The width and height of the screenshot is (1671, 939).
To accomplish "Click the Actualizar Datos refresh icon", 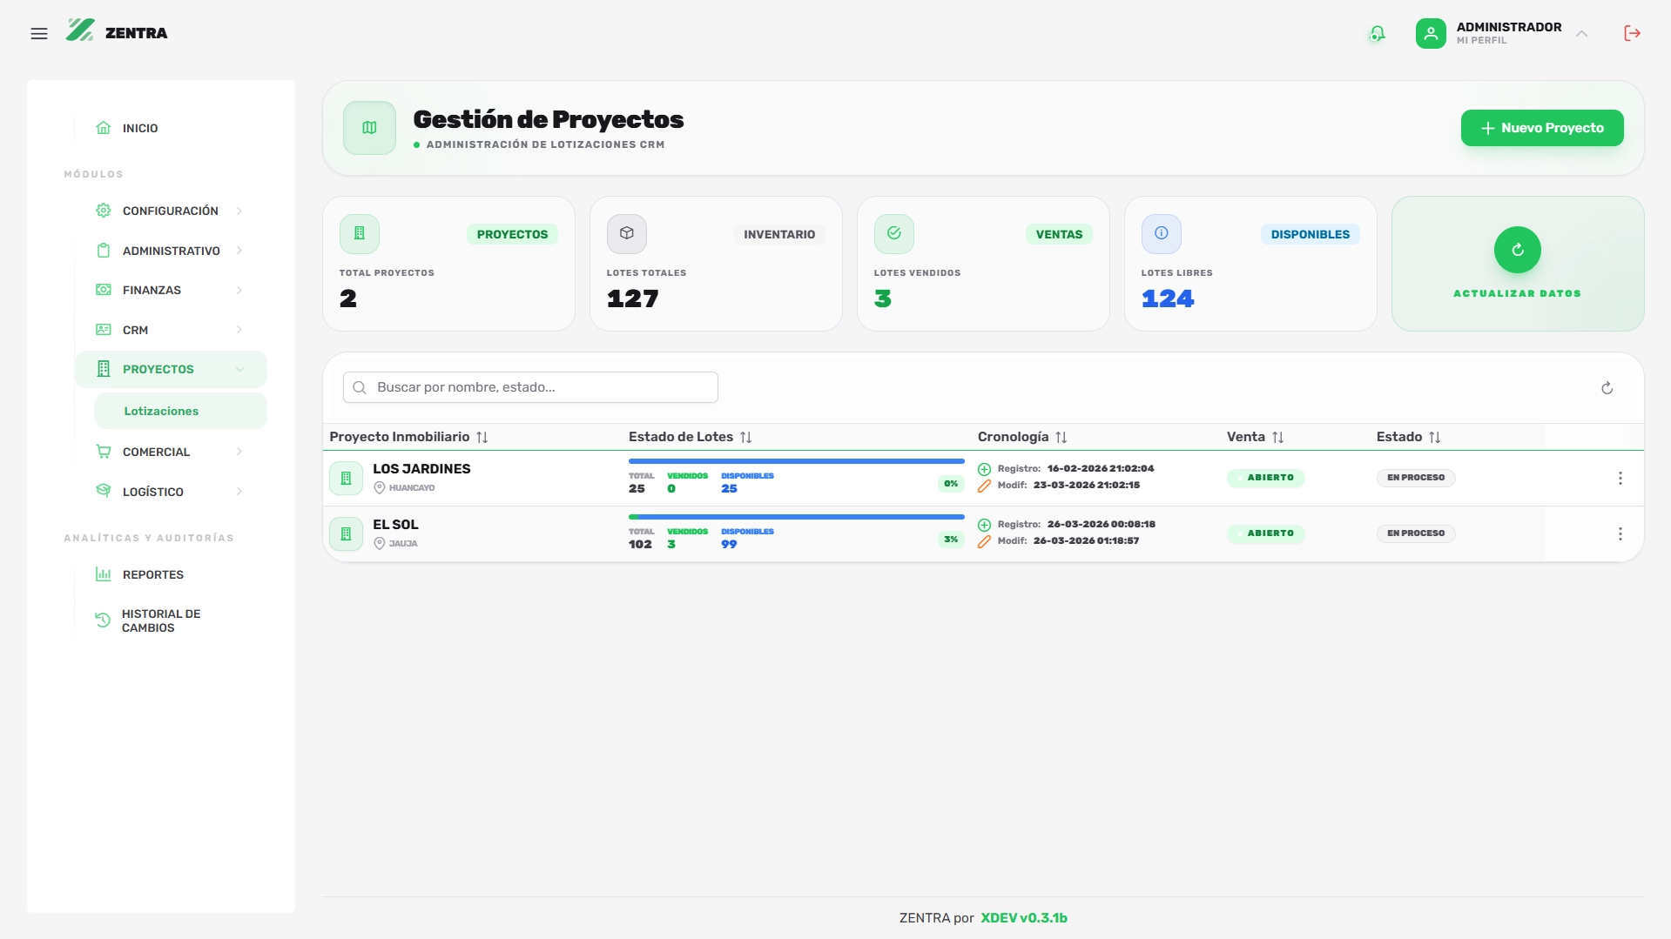I will point(1518,251).
